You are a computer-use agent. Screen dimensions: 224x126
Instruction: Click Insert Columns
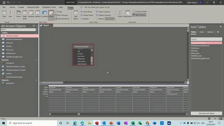[x=103, y=12]
